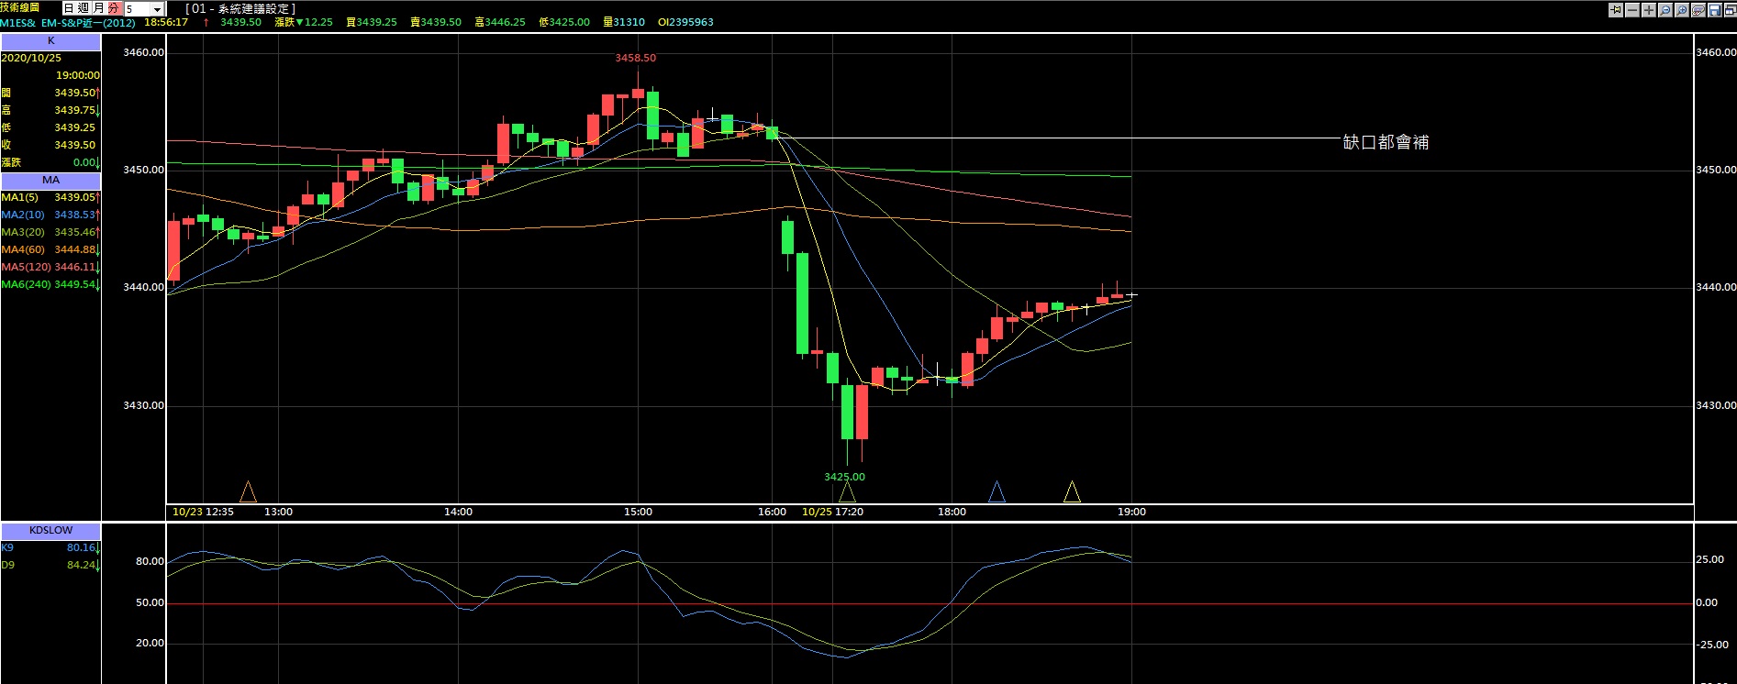This screenshot has width=1737, height=684.
Task: Click the 19:00 time axis label
Action: pyautogui.click(x=1131, y=512)
